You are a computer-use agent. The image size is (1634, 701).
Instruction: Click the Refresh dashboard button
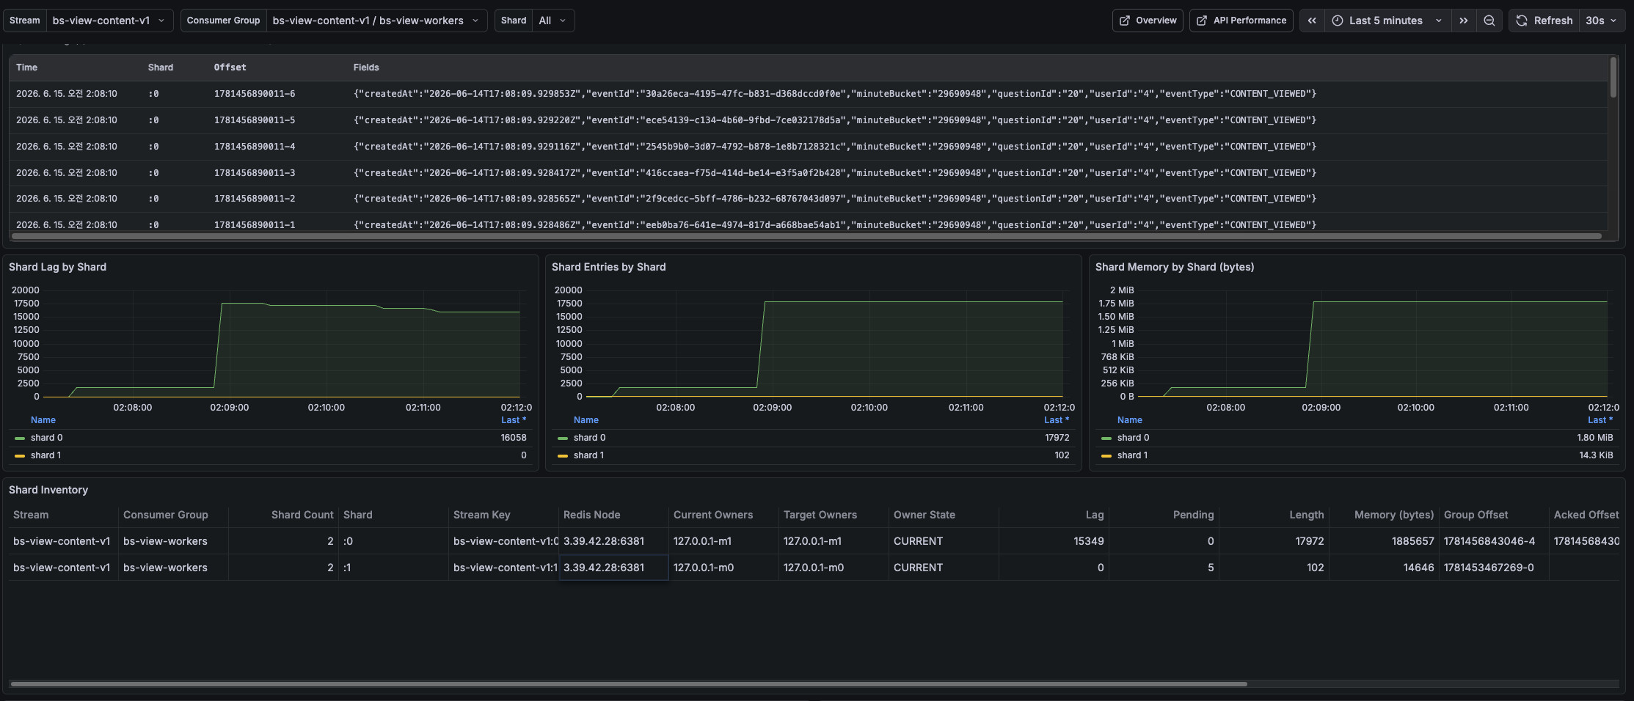coord(1544,21)
